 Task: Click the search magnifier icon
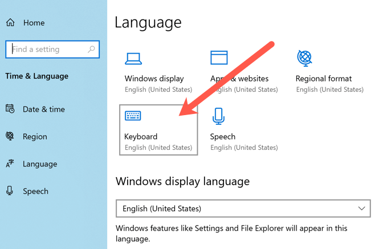pos(91,50)
